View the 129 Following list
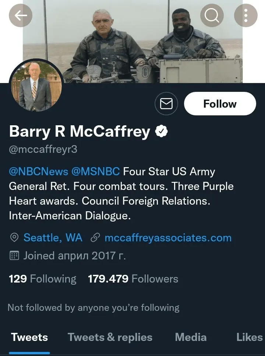This screenshot has height=356, width=265. pyautogui.click(x=42, y=279)
